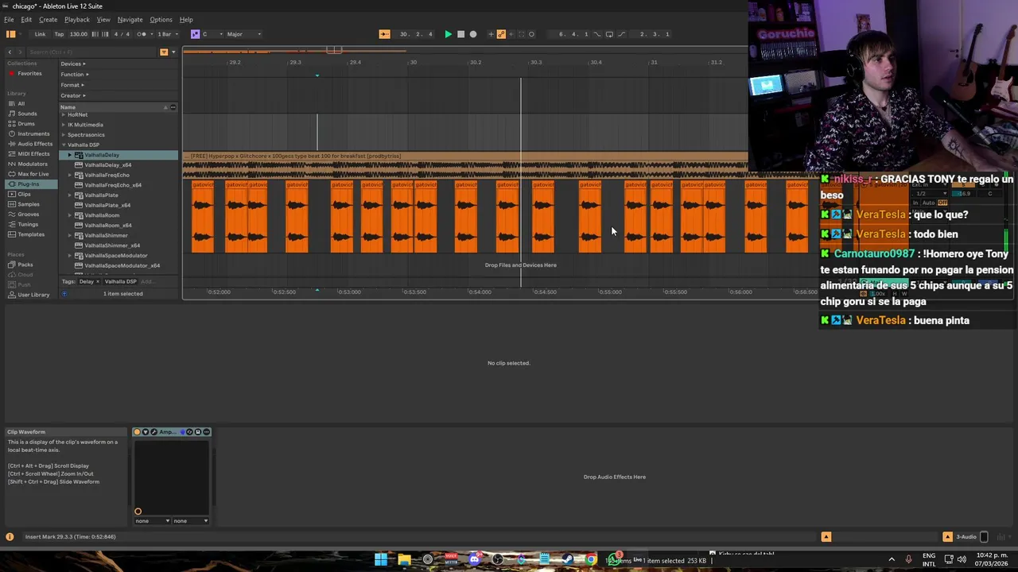Click the MIDI Arrangement Overdub plus icon
Screen dimensions: 1018x572
point(491,34)
